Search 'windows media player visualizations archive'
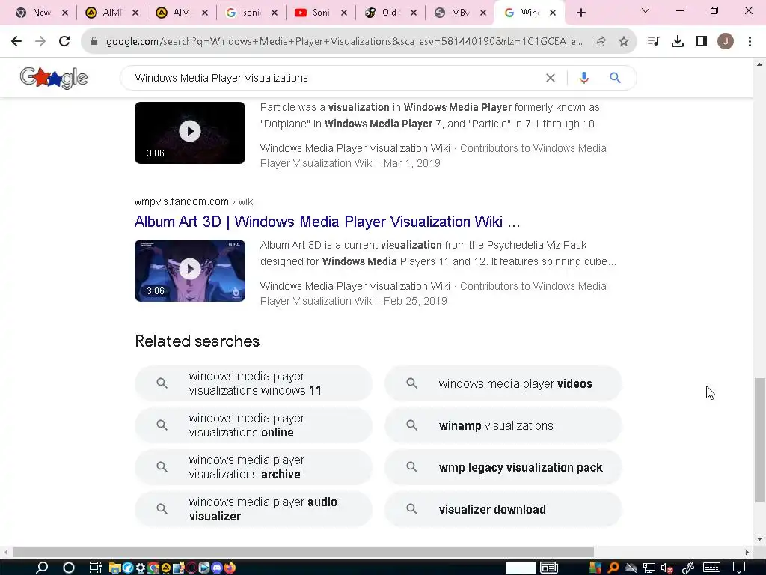 click(x=254, y=467)
